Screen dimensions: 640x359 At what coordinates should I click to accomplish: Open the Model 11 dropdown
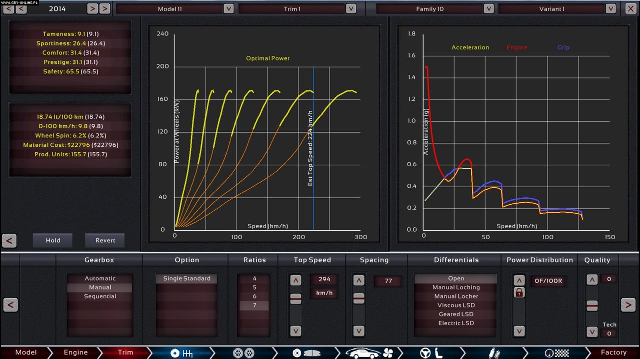coord(226,8)
